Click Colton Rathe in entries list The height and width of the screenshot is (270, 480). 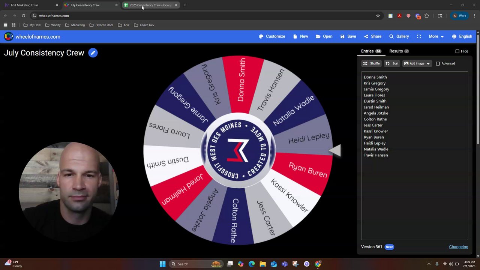(x=375, y=119)
